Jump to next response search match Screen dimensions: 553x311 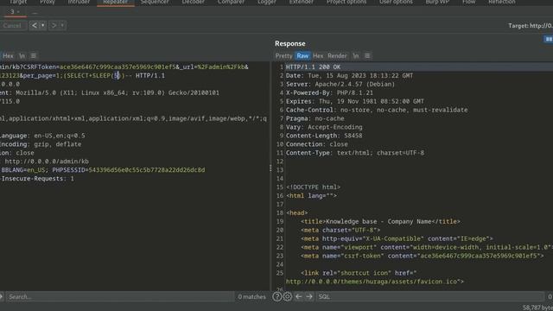[309, 296]
